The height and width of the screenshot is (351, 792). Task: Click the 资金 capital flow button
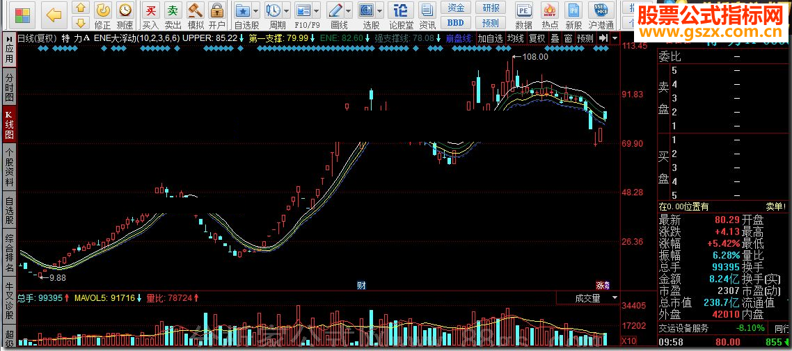pyautogui.click(x=456, y=8)
